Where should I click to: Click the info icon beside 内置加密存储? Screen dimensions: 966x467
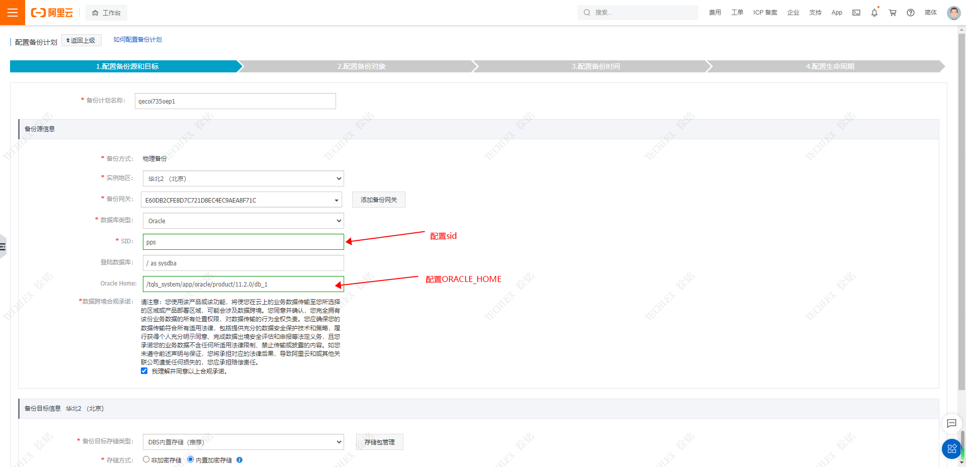pyautogui.click(x=239, y=460)
